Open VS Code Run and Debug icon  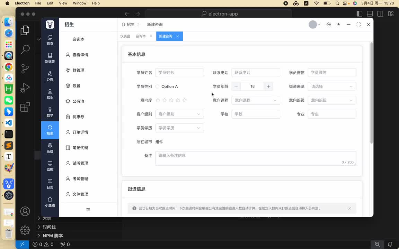click(25, 88)
